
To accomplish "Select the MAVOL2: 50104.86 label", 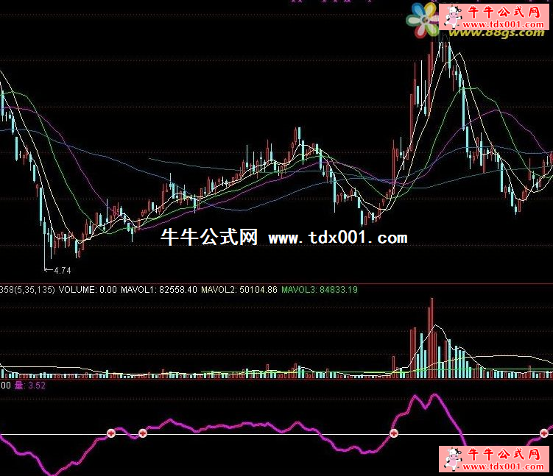I will click(239, 290).
